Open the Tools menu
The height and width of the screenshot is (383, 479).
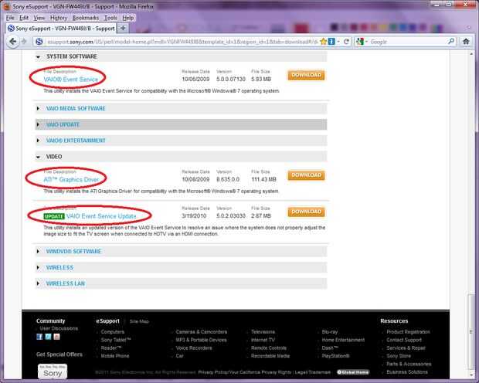tap(110, 18)
